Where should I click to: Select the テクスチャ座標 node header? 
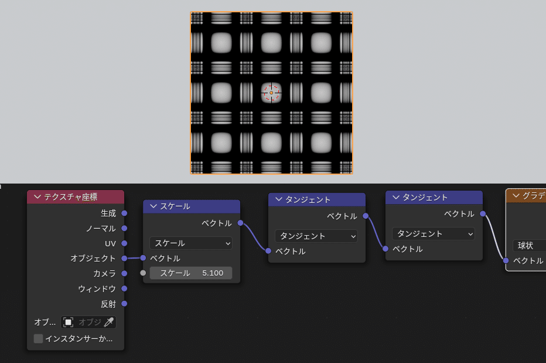pyautogui.click(x=76, y=197)
